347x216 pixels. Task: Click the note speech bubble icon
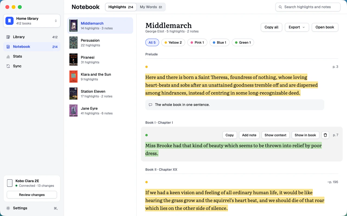coord(150,105)
